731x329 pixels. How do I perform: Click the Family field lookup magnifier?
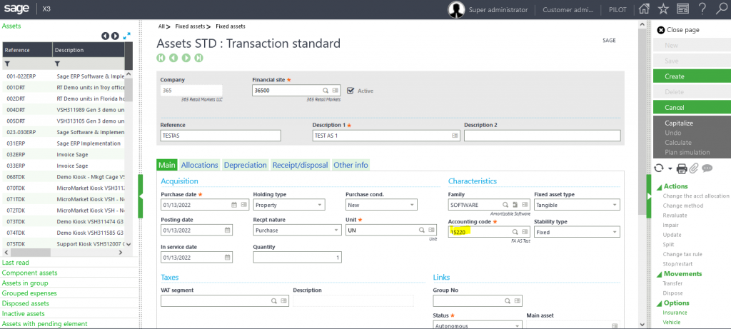pyautogui.click(x=505, y=205)
